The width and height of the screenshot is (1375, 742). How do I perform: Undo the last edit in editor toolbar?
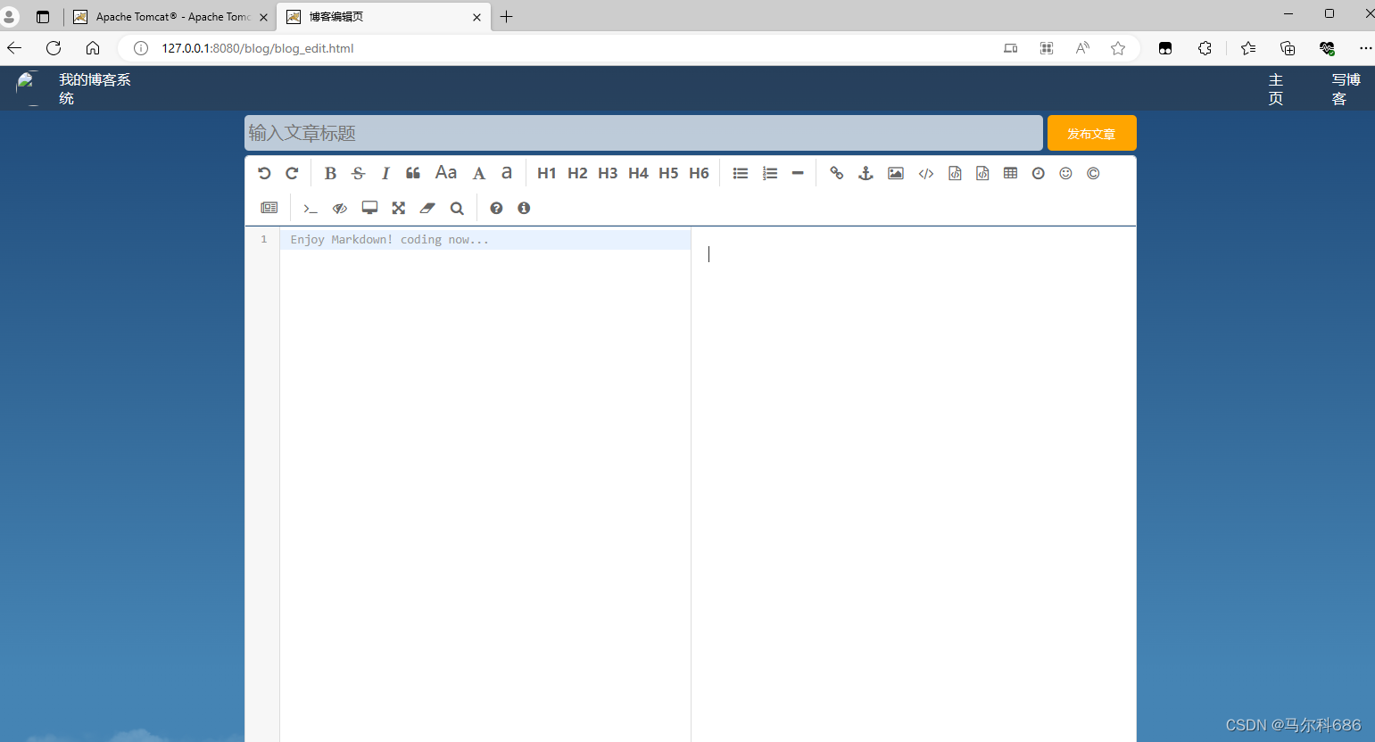point(264,173)
